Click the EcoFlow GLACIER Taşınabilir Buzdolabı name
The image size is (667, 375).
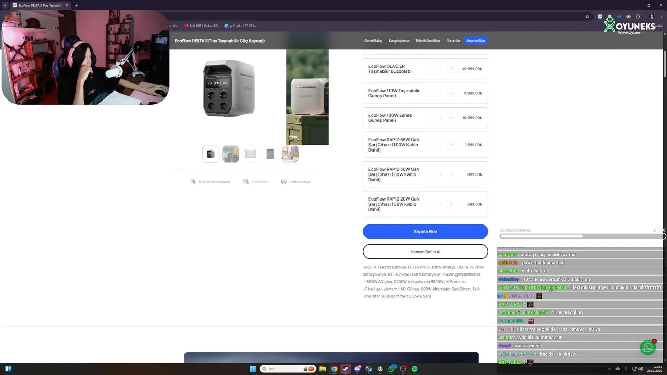click(x=390, y=69)
